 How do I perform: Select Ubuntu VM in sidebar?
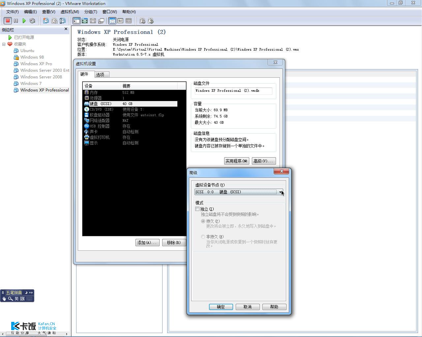(x=27, y=50)
